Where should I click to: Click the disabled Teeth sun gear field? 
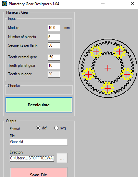point(54,74)
